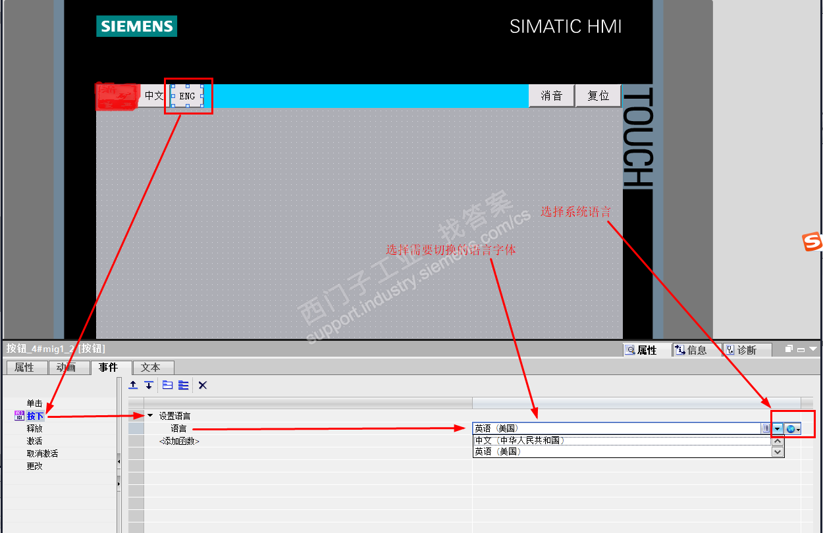Click the 语言 parameter row
823x533 pixels.
coord(179,428)
